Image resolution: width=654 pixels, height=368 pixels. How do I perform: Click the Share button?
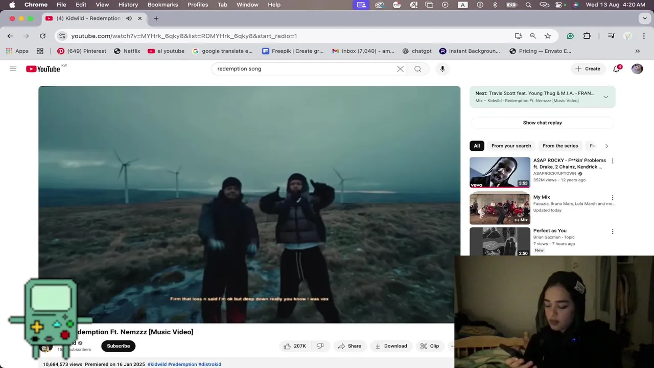click(349, 346)
